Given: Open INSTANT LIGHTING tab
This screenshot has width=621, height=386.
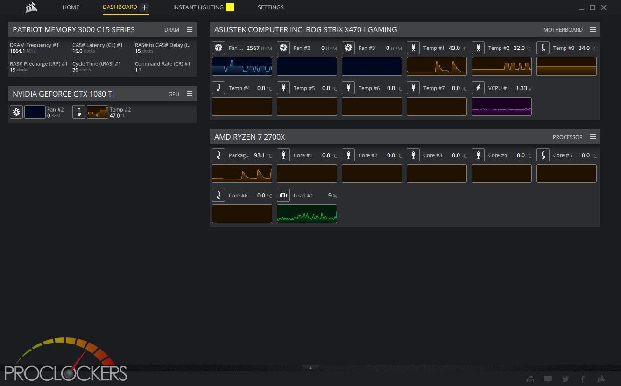Looking at the screenshot, I should tap(198, 7).
